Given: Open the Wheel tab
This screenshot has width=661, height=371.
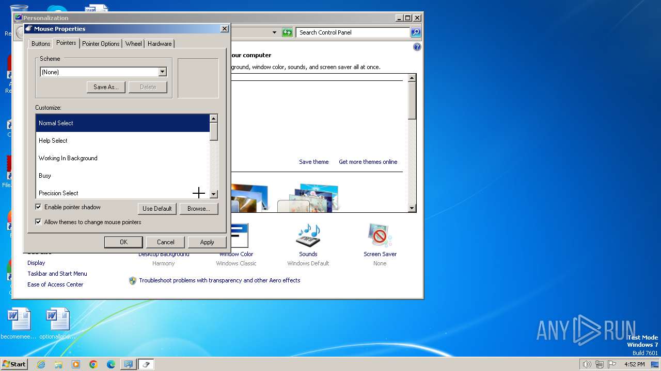Looking at the screenshot, I should tap(134, 44).
